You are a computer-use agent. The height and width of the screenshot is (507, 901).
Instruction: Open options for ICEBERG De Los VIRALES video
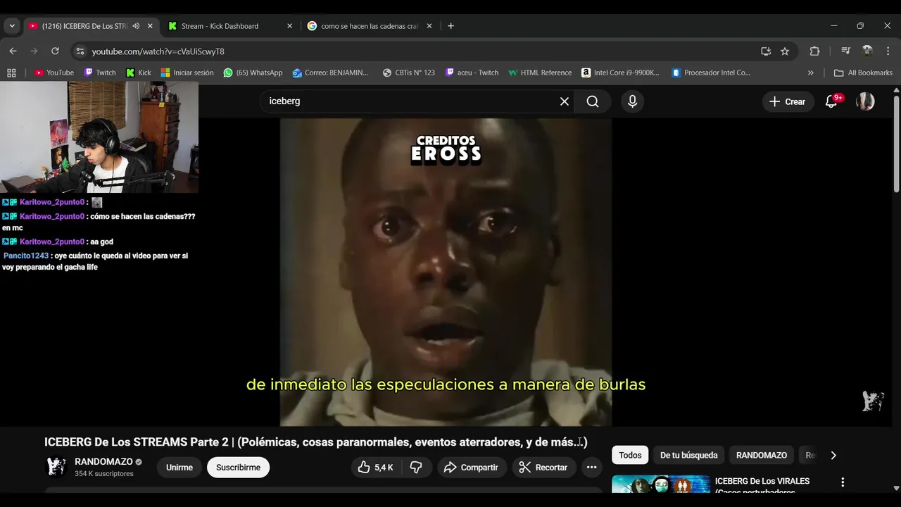tap(843, 482)
